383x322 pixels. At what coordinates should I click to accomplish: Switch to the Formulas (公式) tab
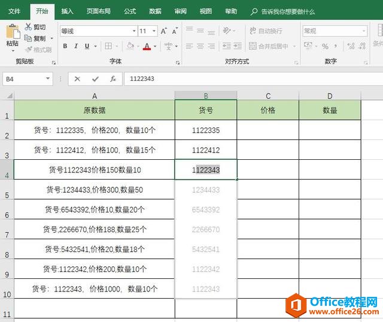[x=130, y=11]
